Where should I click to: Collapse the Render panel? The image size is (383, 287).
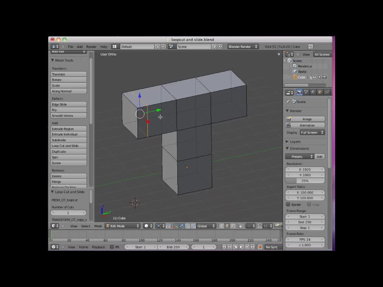tap(287, 111)
